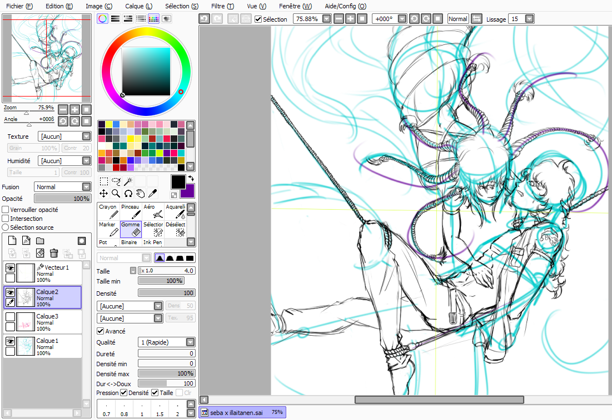Select the eyedropper color picker tool
The height and width of the screenshot is (420, 612).
point(153,193)
